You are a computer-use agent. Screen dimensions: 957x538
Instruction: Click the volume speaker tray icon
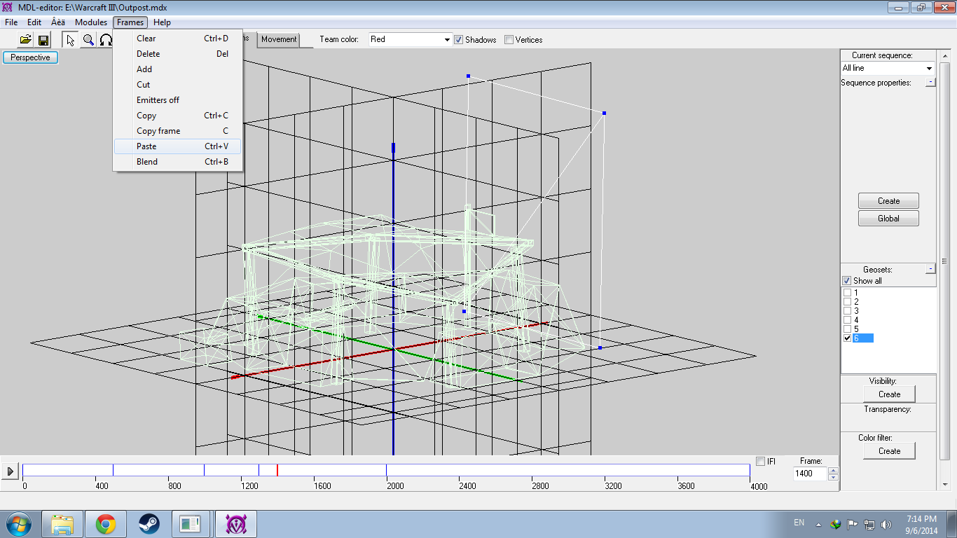click(886, 524)
